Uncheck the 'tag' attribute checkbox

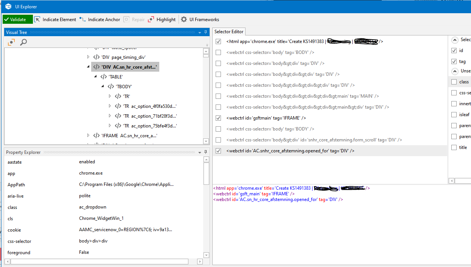(x=454, y=61)
